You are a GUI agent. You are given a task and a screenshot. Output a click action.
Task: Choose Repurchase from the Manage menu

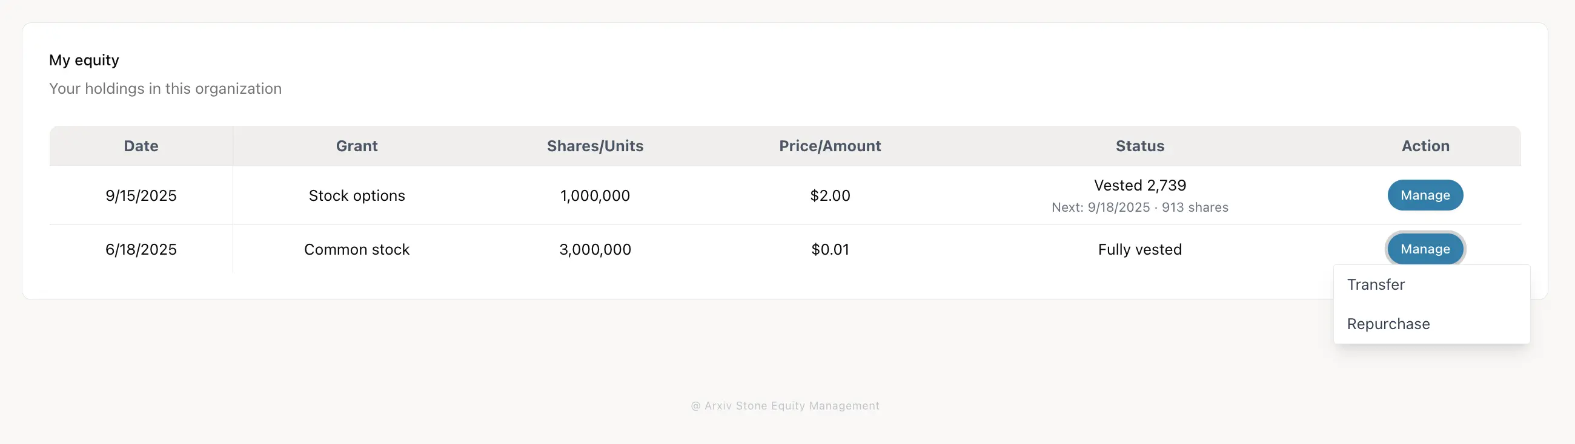pos(1388,323)
